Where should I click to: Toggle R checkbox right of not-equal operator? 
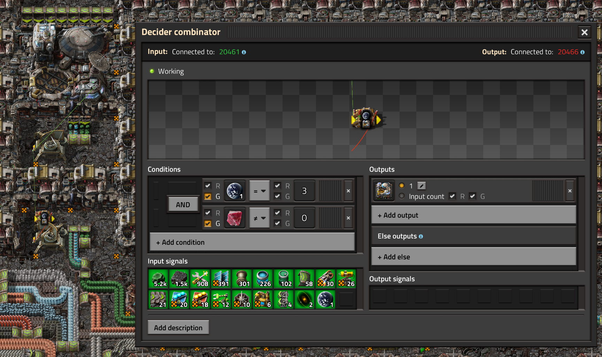(278, 213)
